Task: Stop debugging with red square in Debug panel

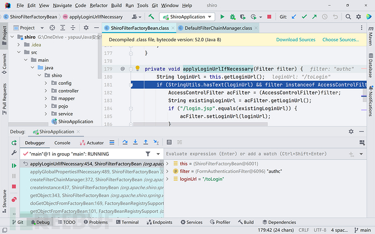Action: [x=14, y=186]
